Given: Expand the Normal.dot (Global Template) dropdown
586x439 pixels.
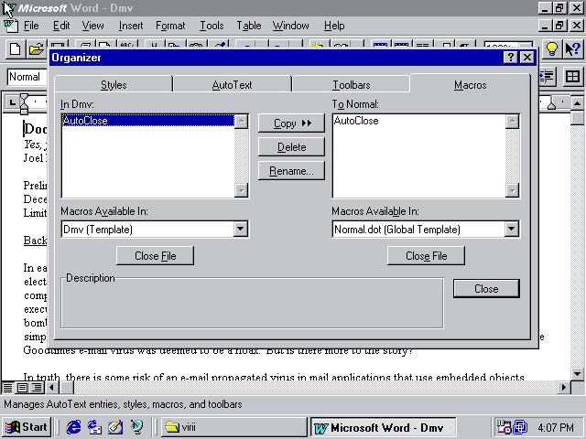Looking at the screenshot, I should (x=512, y=230).
